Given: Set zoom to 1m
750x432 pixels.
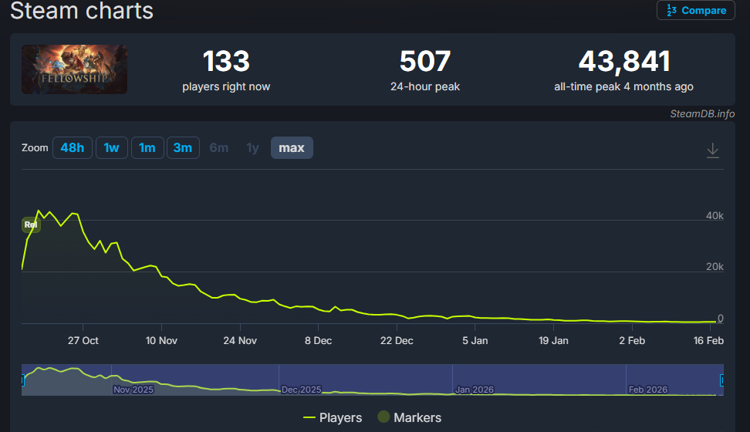Looking at the screenshot, I should [x=147, y=148].
